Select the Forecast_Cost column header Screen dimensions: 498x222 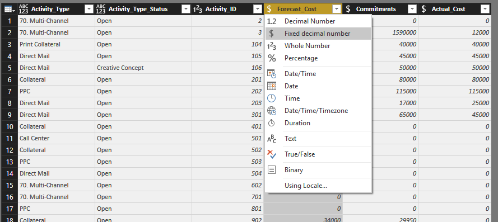pos(297,9)
